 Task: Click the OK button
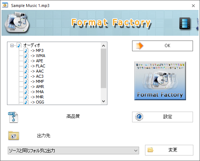[162, 46]
